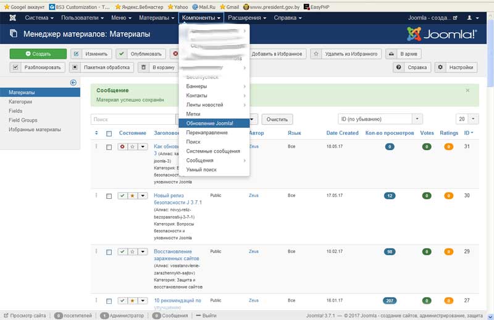The height and width of the screenshot is (320, 494).
Task: Open the list limit dropdown showing 20
Action: [467, 119]
